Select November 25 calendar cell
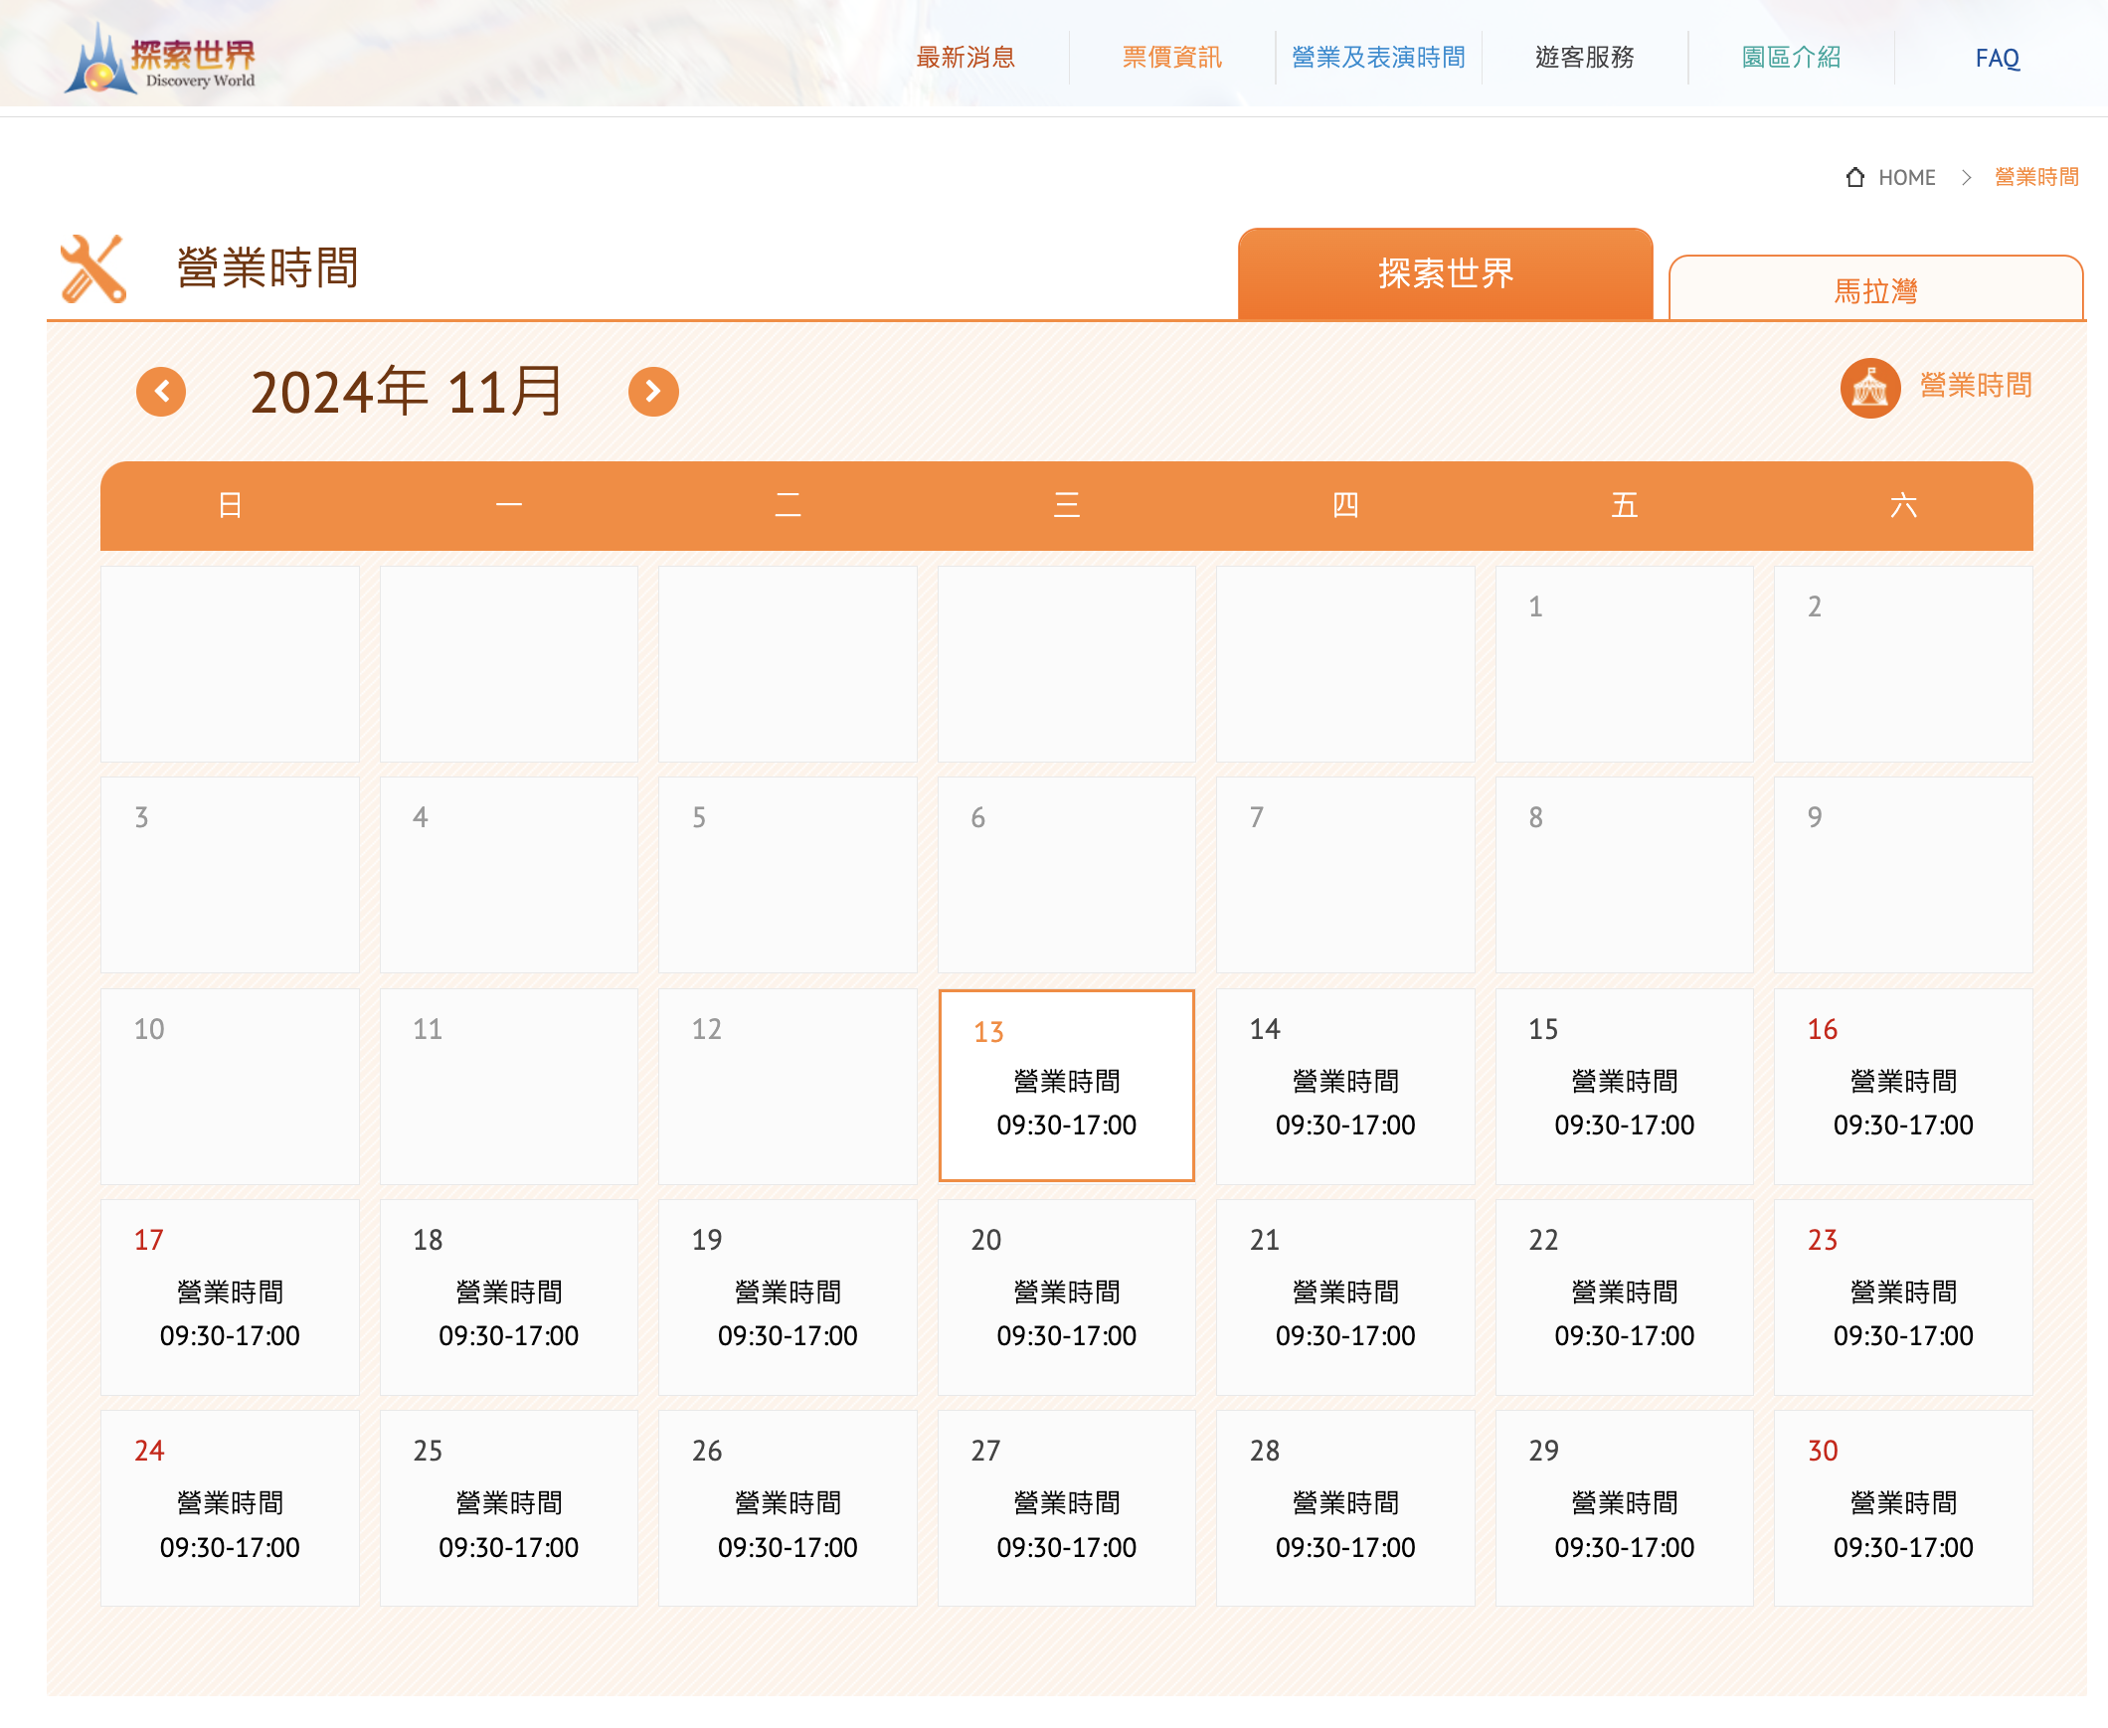The height and width of the screenshot is (1728, 2108). [x=508, y=1507]
